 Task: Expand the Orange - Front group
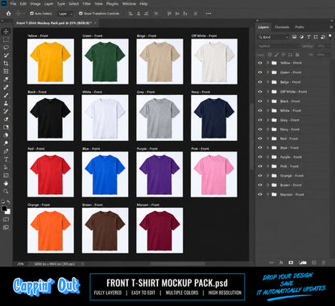coord(267,176)
